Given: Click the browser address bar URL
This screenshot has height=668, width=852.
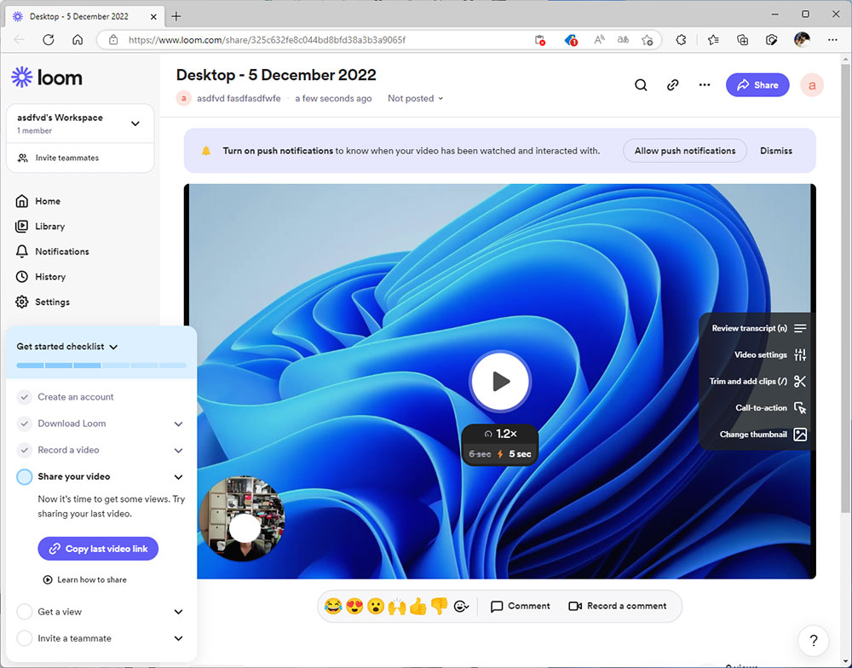Looking at the screenshot, I should point(267,40).
